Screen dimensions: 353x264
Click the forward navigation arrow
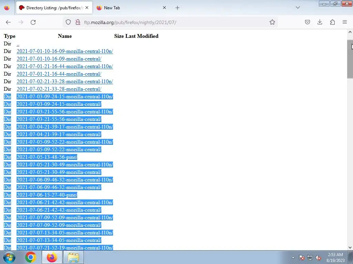pyautogui.click(x=21, y=22)
